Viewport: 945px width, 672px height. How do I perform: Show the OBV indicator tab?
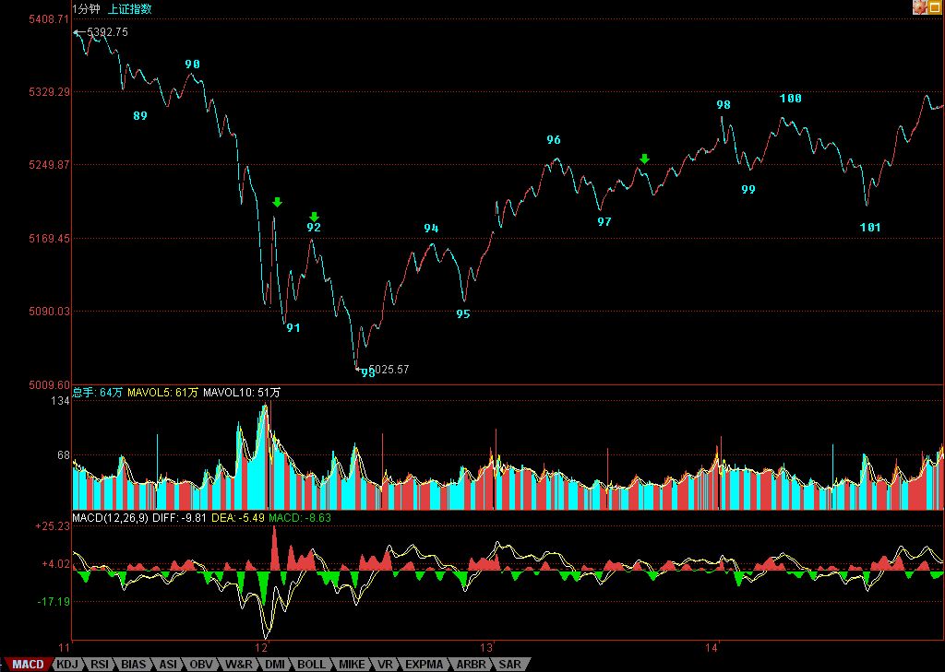pyautogui.click(x=201, y=664)
